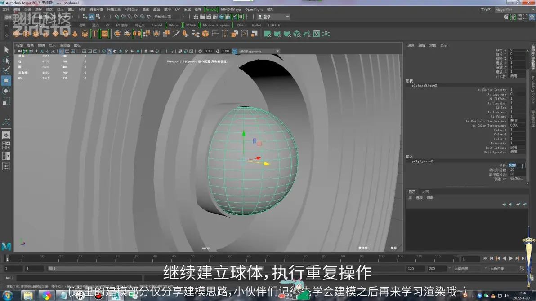Viewport: 536px width, 301px height.
Task: Open the 编辑网格 (Edit Mesh) menu
Action: point(96,9)
